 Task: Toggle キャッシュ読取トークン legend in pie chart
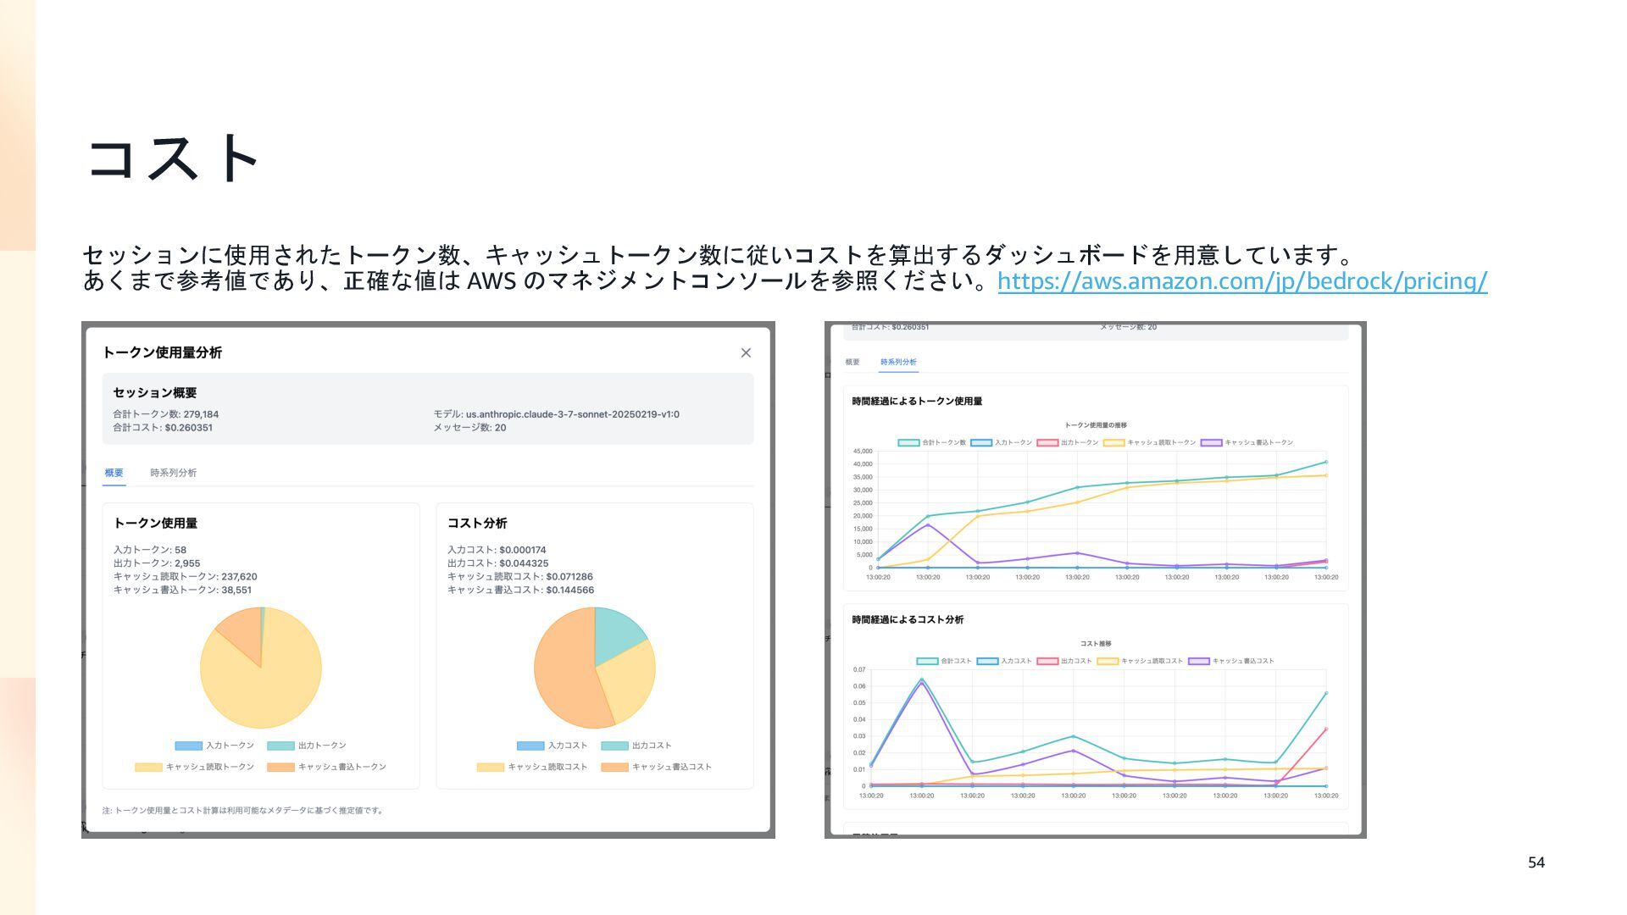point(195,767)
